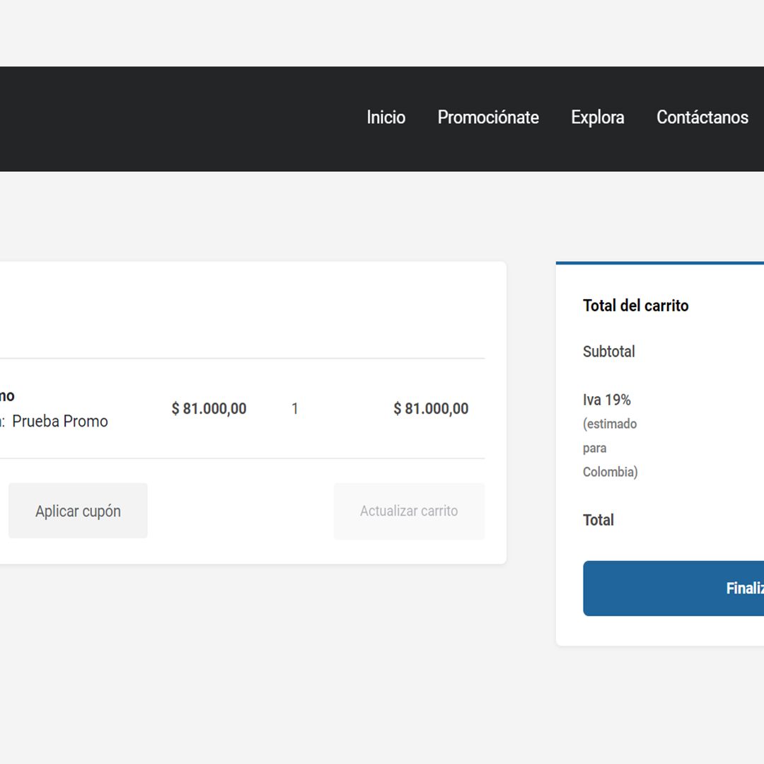Click the Actualizar carrito button
Screen dimensions: 764x764
[x=409, y=511]
